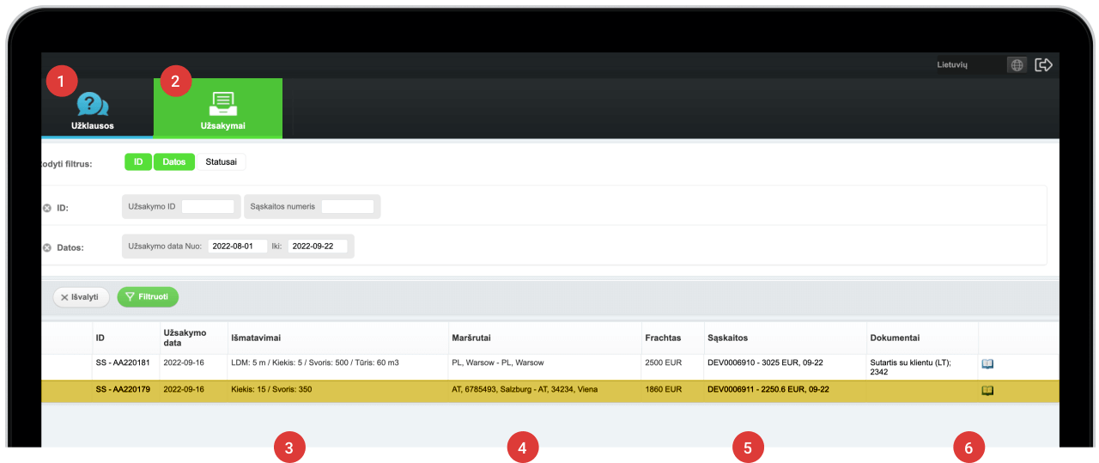Open book icon for order AA220181
1099x463 pixels.
pyautogui.click(x=987, y=364)
